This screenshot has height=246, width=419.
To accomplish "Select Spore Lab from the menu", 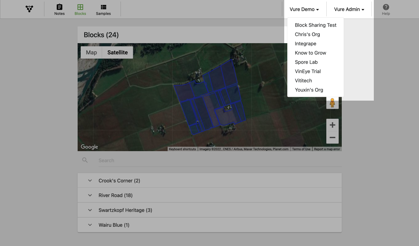I will click(x=316, y=62).
